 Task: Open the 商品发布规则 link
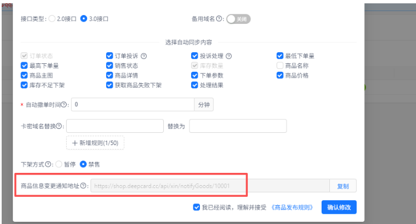[x=294, y=207]
